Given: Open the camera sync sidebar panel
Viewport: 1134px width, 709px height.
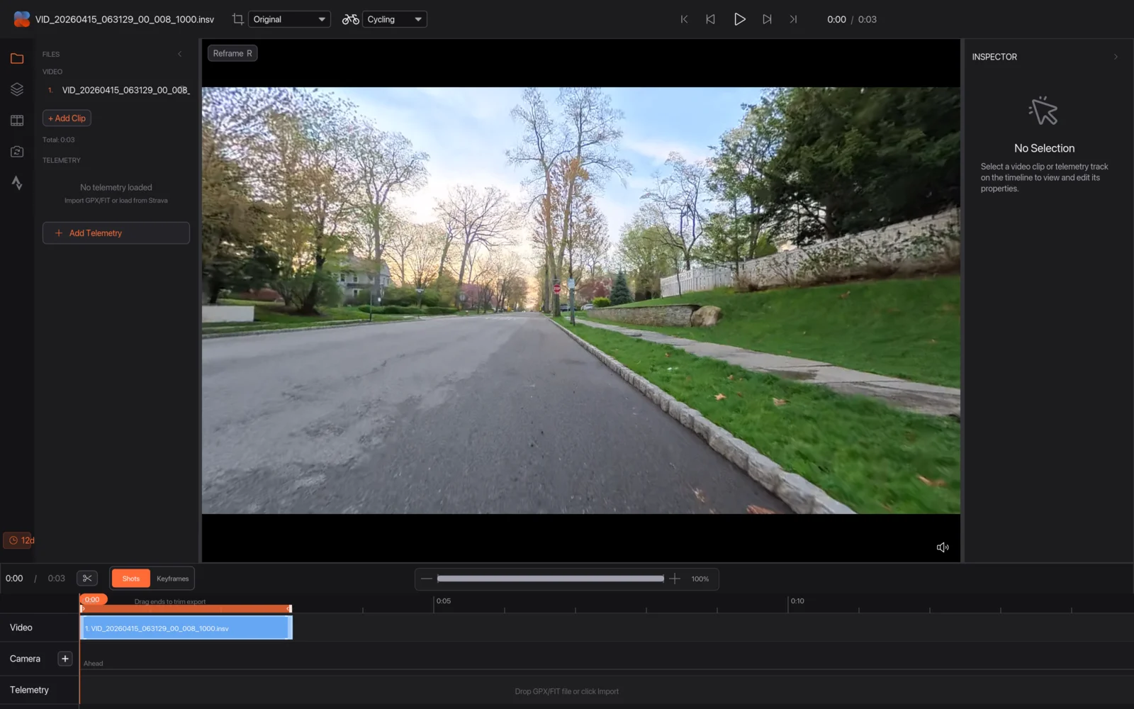Looking at the screenshot, I should [17, 152].
